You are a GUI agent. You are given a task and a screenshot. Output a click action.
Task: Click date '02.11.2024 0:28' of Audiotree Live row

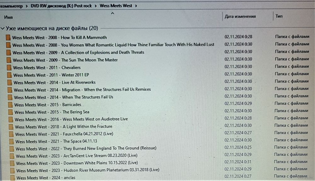pos(238,118)
